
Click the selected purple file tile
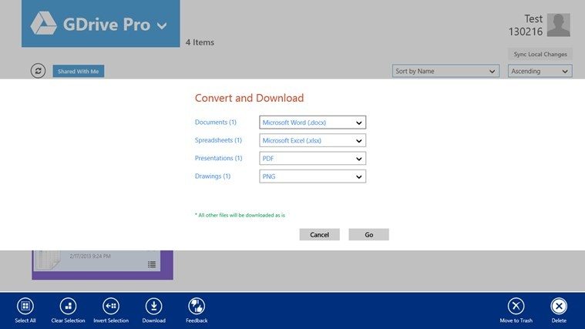(103, 265)
